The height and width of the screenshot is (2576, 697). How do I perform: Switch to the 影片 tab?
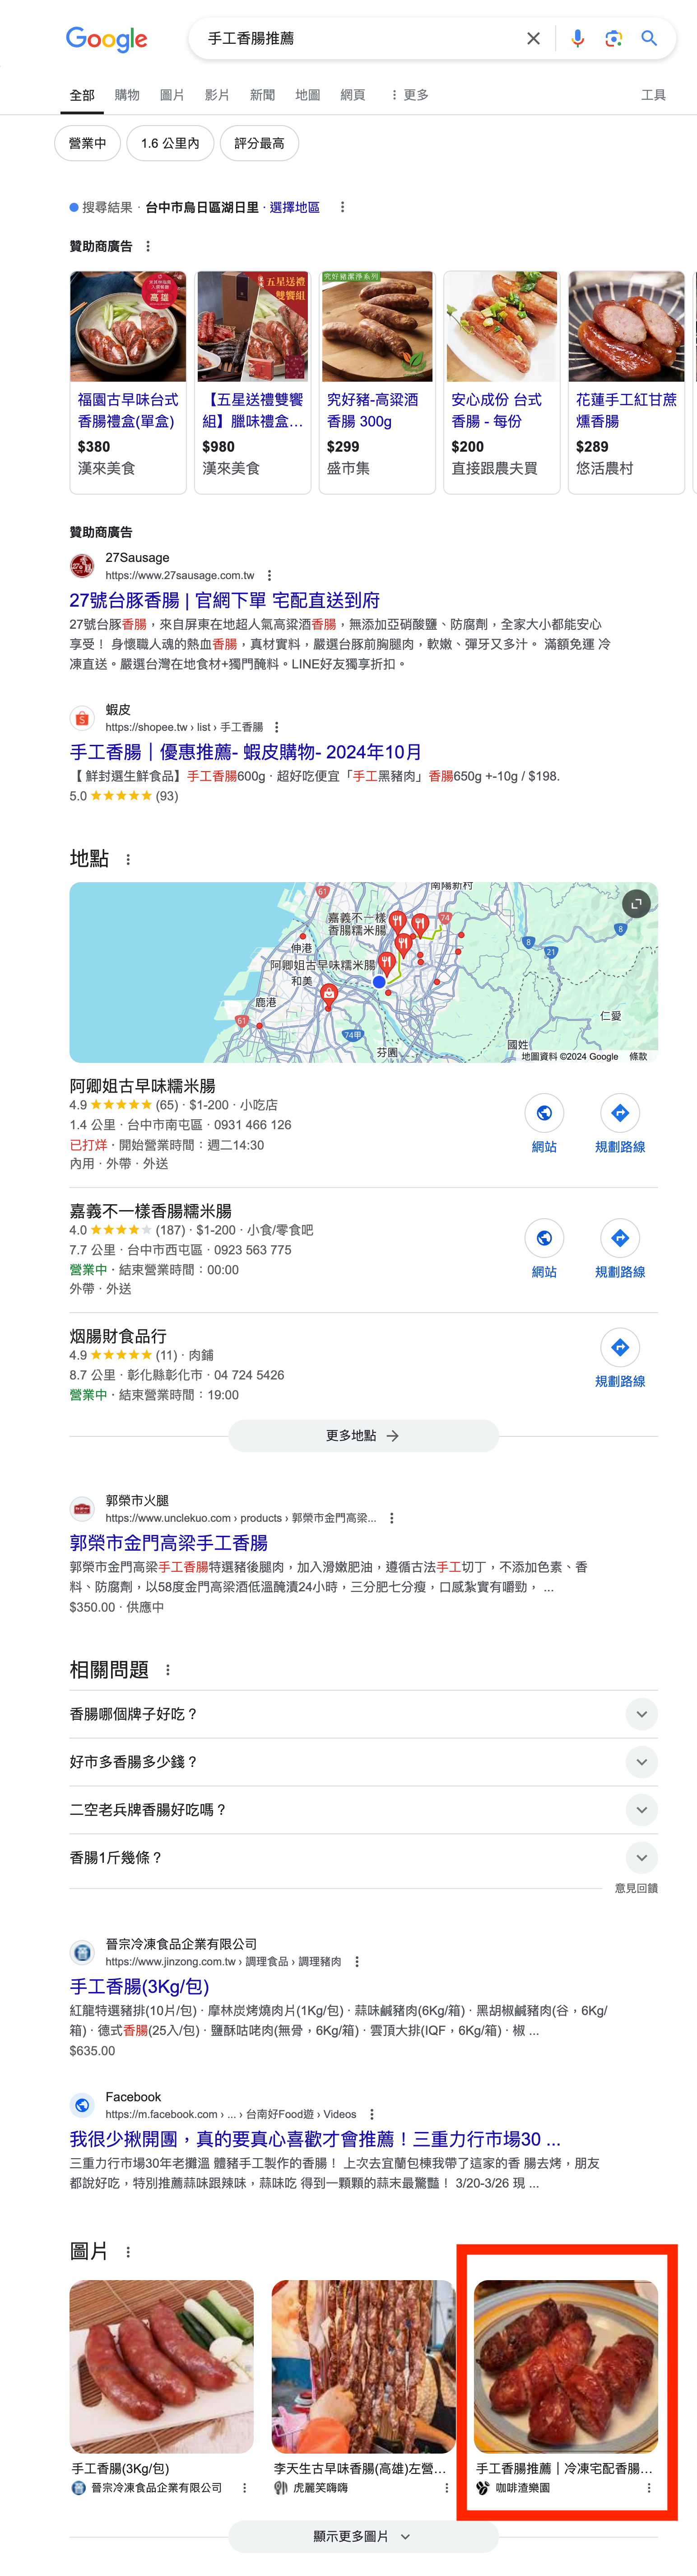pyautogui.click(x=217, y=95)
